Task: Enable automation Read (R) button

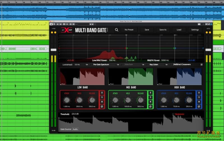Action: 58,24
